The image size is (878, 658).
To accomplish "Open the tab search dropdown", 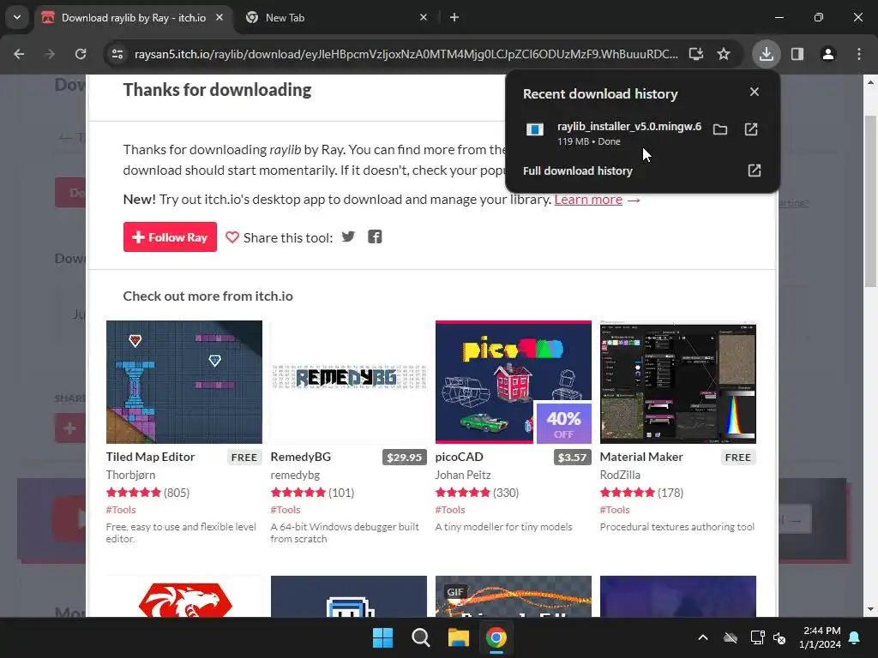I will click(17, 17).
